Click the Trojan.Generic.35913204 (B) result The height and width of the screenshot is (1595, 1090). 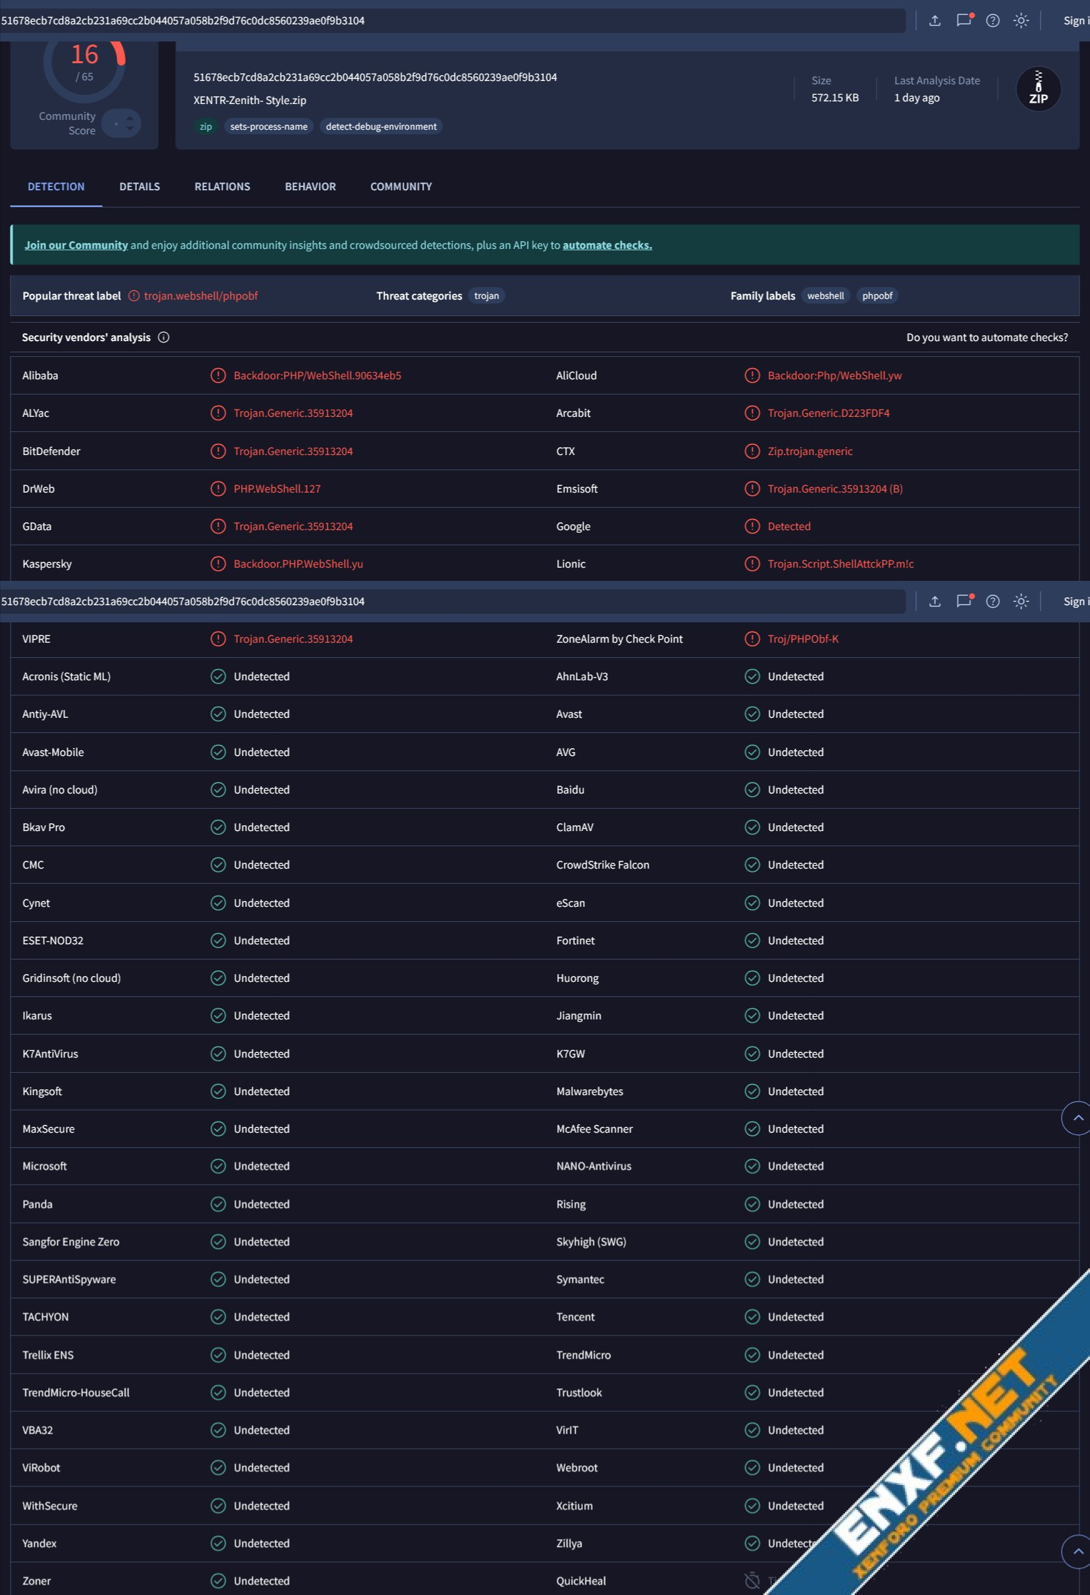[x=835, y=489]
